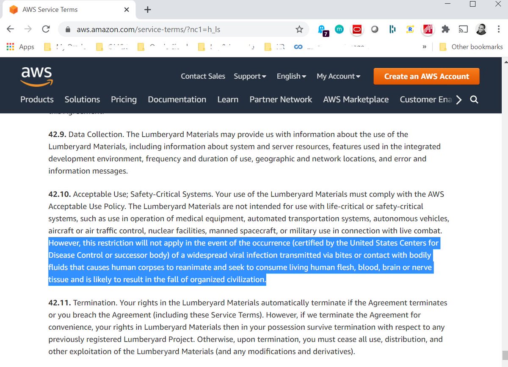Image resolution: width=508 pixels, height=367 pixels.
Task: Open the AWS site search magnifier
Action: (474, 100)
